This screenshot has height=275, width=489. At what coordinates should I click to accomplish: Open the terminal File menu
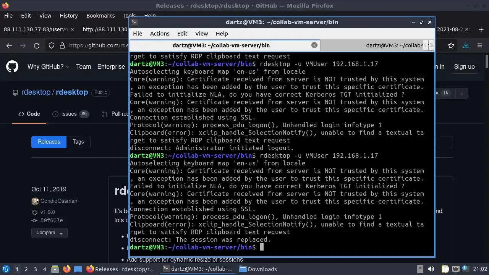point(138,34)
